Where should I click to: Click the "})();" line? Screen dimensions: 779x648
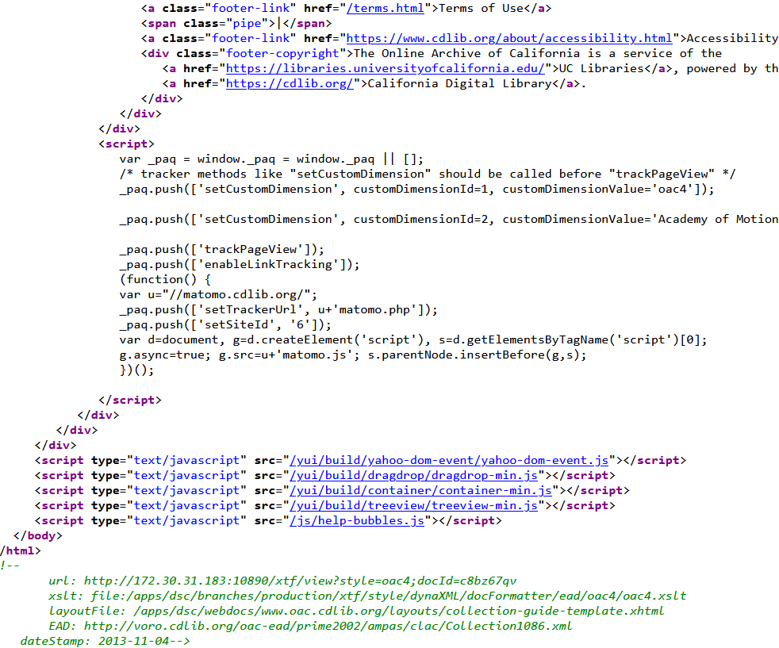[x=136, y=370]
